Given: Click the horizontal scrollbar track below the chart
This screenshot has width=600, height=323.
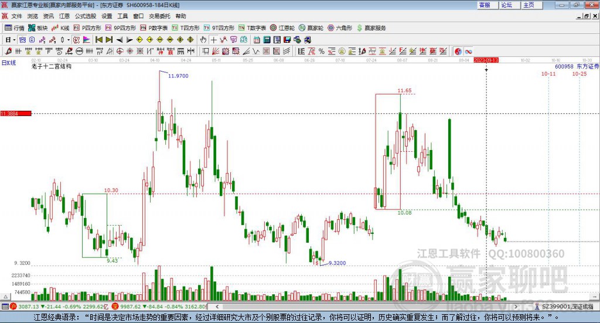Looking at the screenshot, I should coord(367,307).
